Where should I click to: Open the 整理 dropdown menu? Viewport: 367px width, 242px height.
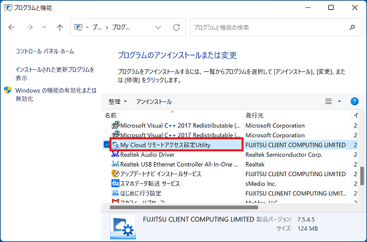coord(117,101)
